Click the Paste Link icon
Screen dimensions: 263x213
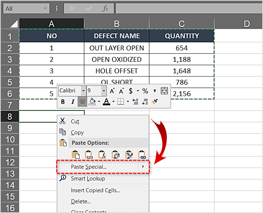click(x=142, y=154)
